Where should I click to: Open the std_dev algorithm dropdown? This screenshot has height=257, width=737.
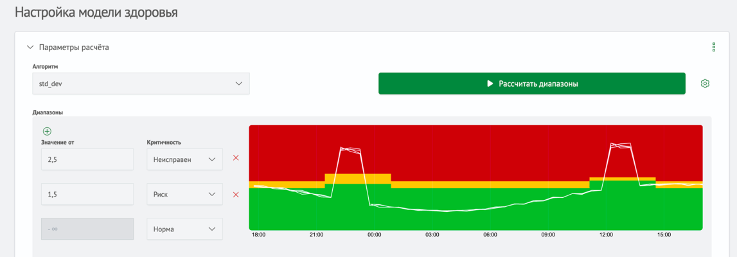pos(141,84)
